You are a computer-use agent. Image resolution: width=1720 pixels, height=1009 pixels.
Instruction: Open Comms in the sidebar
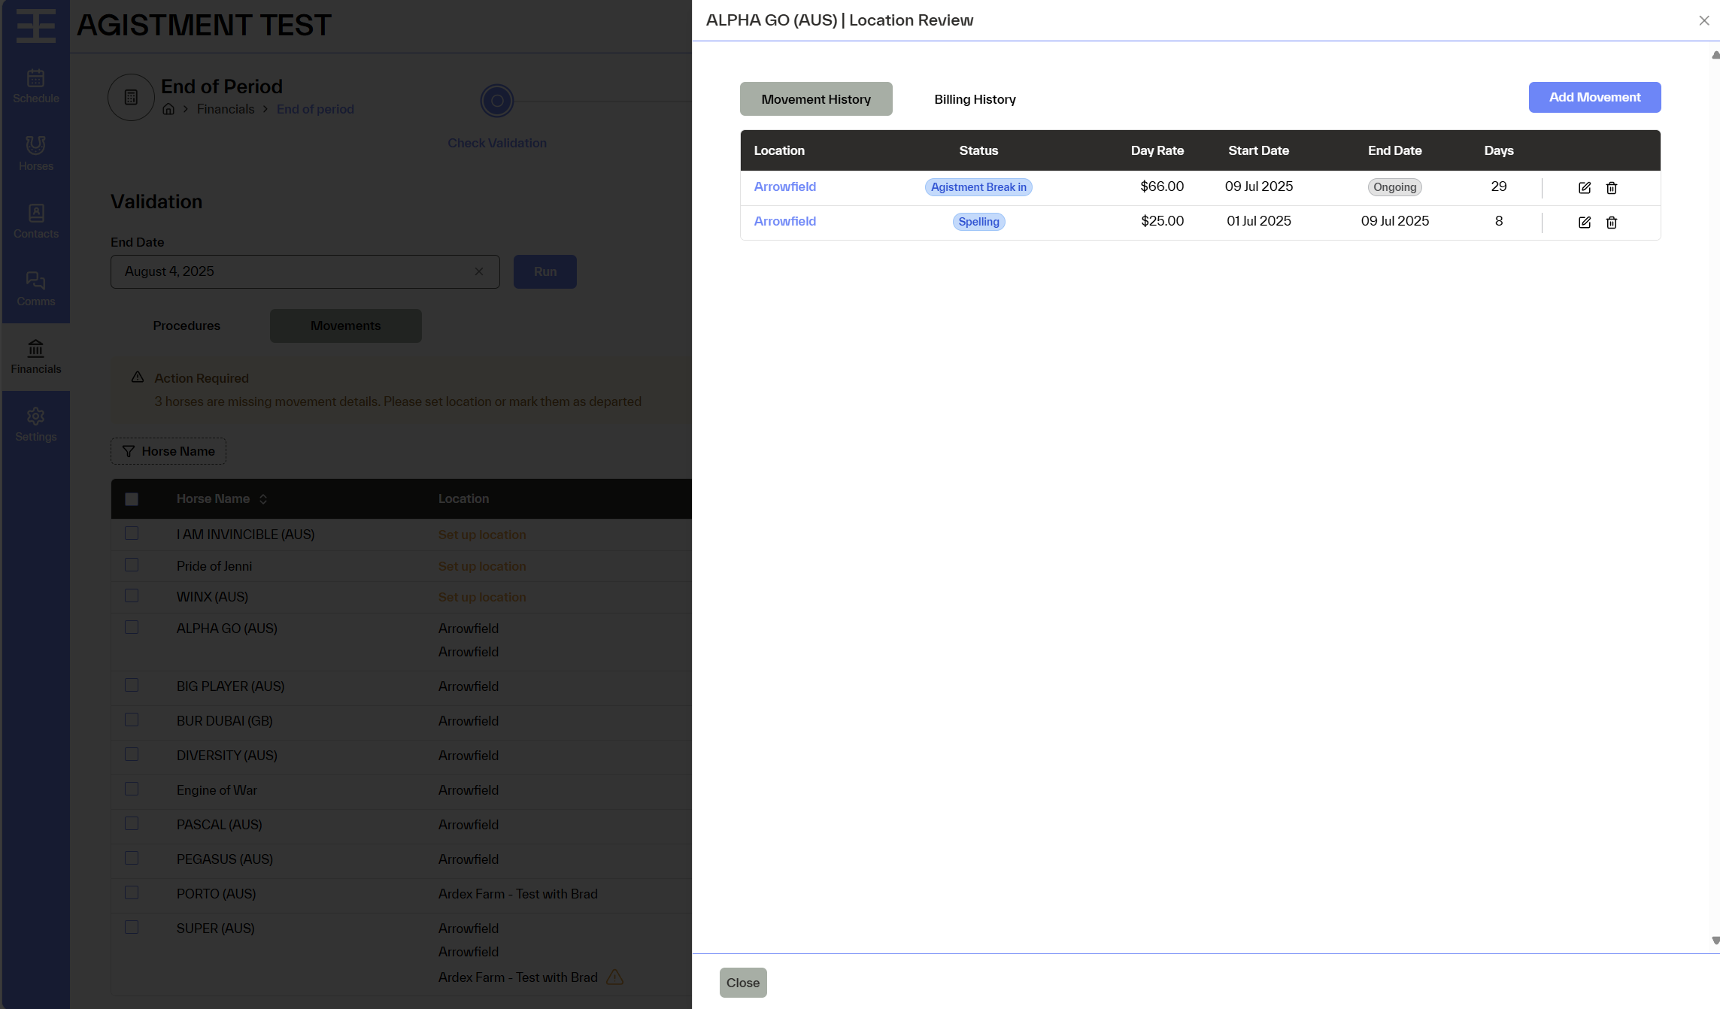pyautogui.click(x=35, y=289)
